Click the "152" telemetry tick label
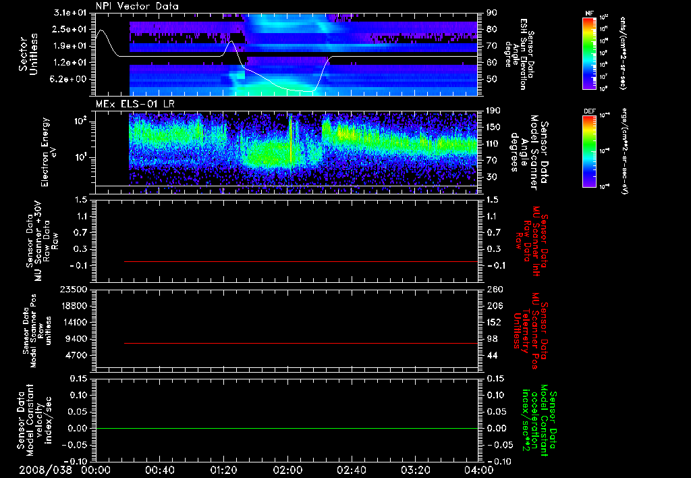The height and width of the screenshot is (478, 691). (493, 322)
